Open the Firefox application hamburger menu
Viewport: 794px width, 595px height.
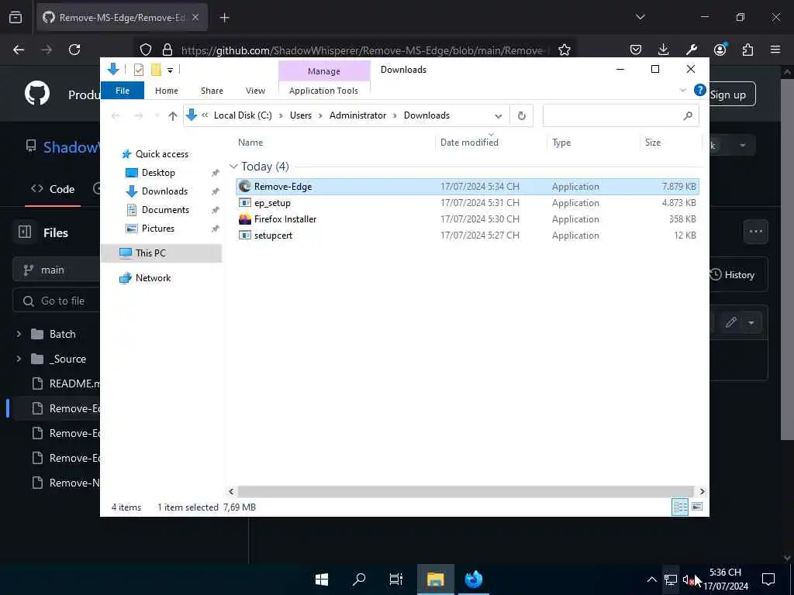coord(775,50)
